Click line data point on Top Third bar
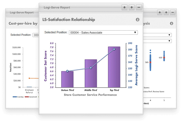Screen dimensions: 182x124 114,49
